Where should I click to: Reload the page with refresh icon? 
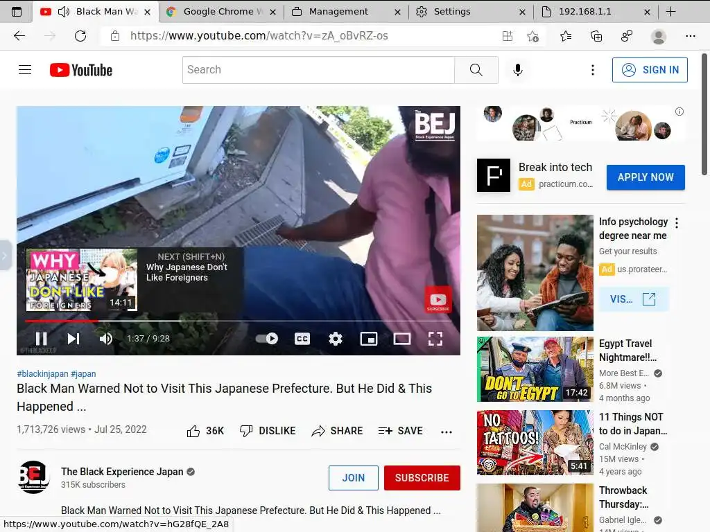pyautogui.click(x=80, y=36)
